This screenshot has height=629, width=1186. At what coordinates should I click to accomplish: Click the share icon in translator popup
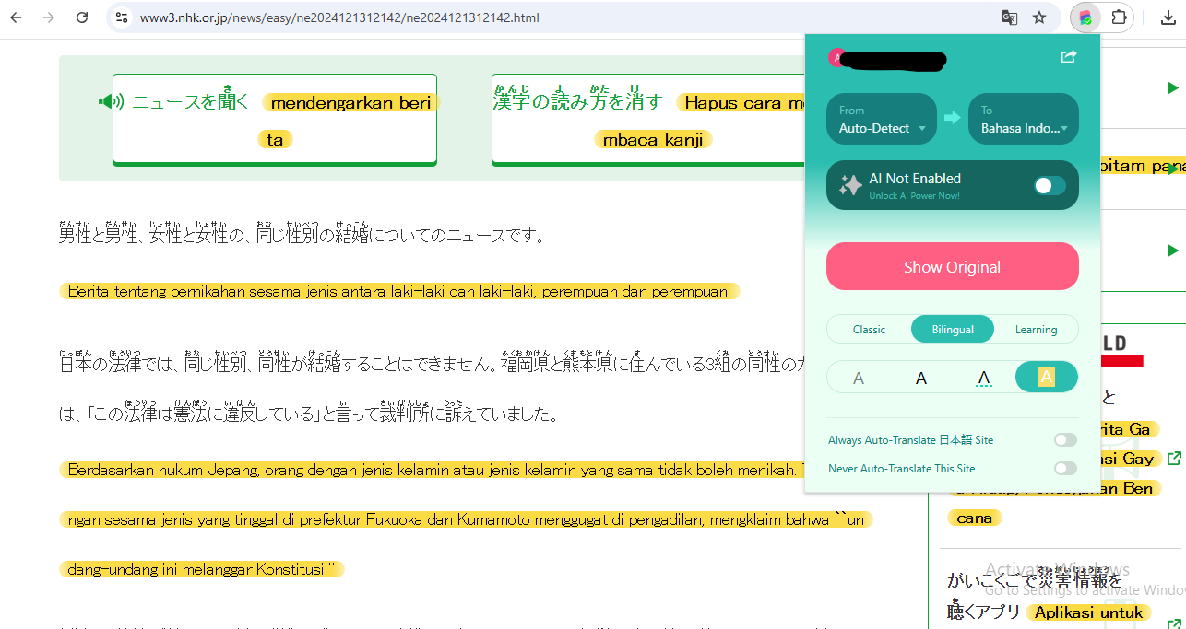click(1068, 57)
